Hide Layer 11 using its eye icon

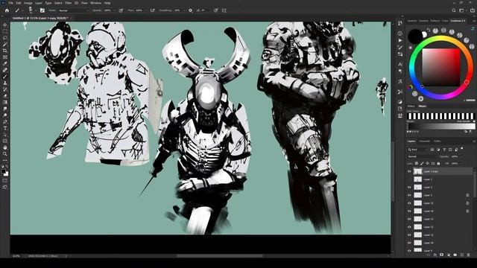(x=409, y=235)
